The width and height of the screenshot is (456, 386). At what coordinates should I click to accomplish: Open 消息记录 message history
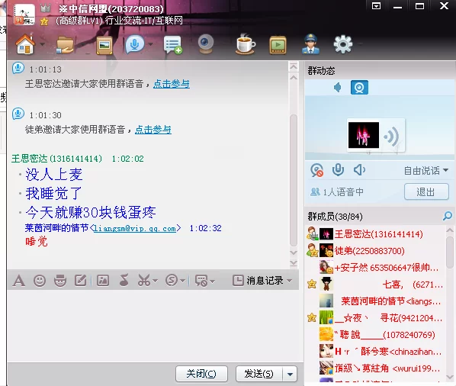coord(258,281)
